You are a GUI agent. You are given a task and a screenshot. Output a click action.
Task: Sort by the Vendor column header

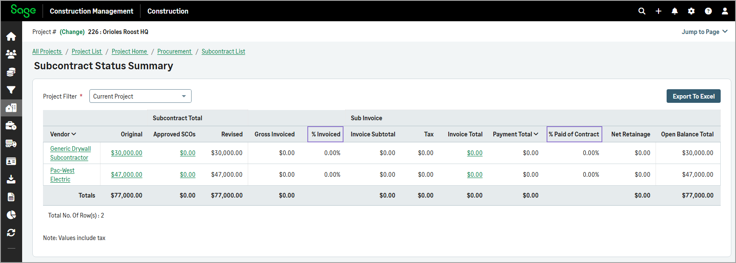63,134
